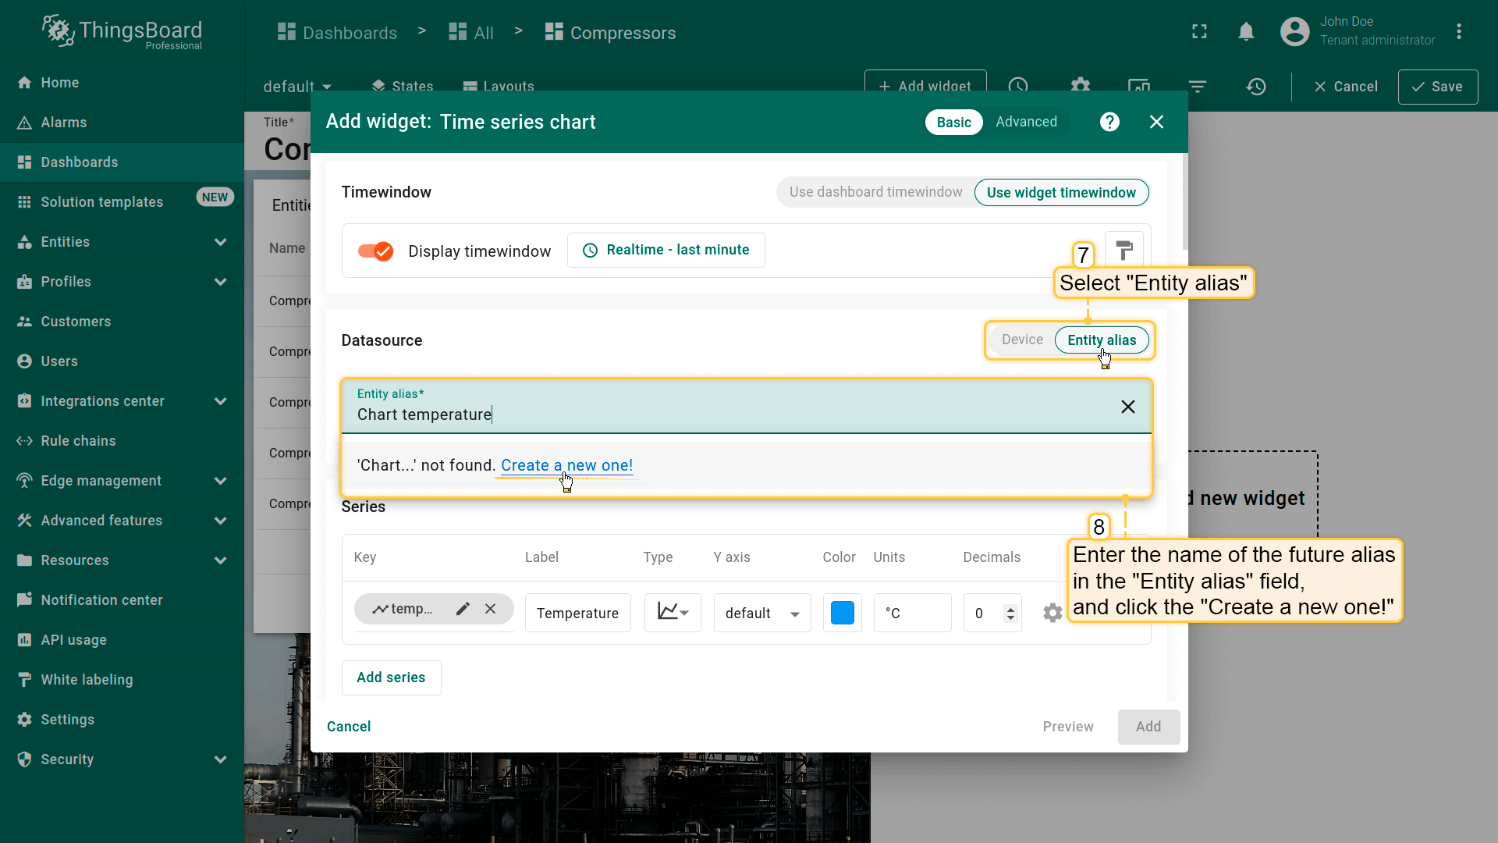Image resolution: width=1498 pixels, height=843 pixels.
Task: Open the Y axis default dropdown
Action: pyautogui.click(x=761, y=613)
